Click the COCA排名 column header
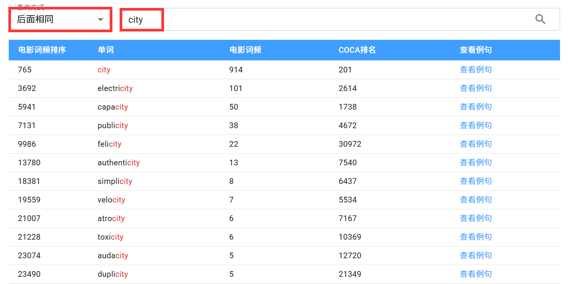The width and height of the screenshot is (568, 284). 357,50
